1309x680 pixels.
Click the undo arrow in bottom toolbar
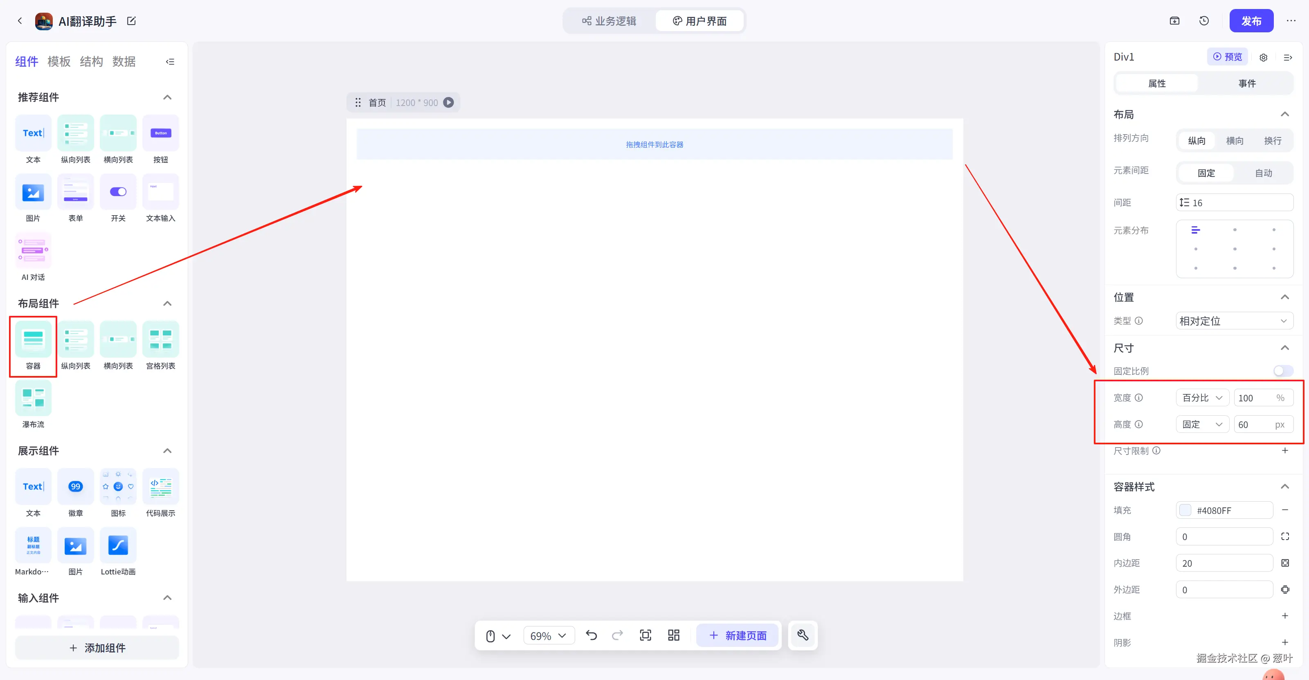[x=591, y=635]
